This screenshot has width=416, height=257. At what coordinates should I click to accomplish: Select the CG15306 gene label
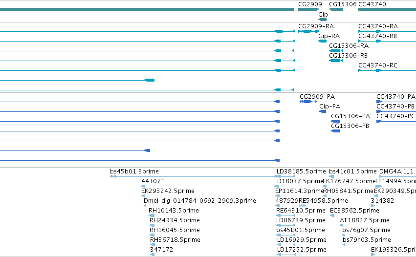click(x=343, y=4)
